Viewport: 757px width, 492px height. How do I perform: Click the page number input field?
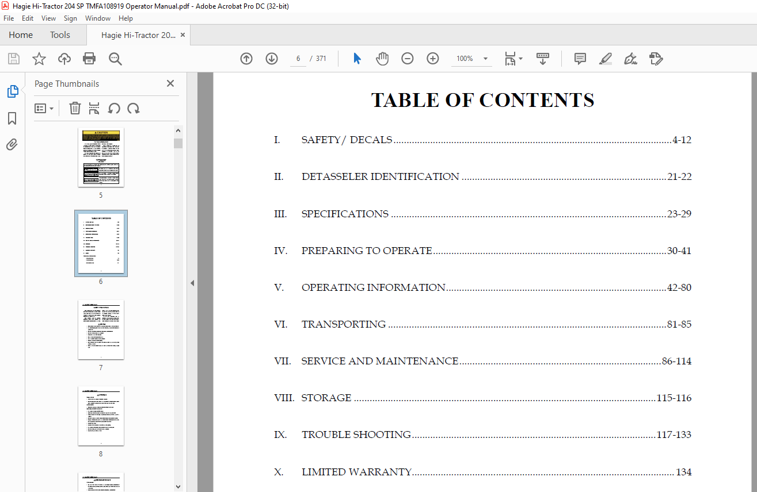pyautogui.click(x=298, y=59)
